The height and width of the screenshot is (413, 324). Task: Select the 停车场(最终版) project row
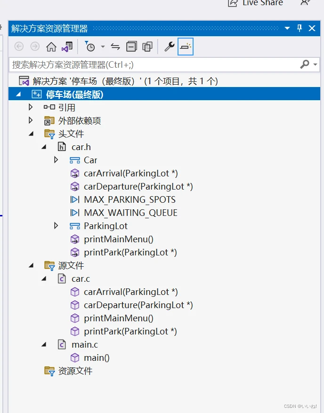[x=164, y=94]
